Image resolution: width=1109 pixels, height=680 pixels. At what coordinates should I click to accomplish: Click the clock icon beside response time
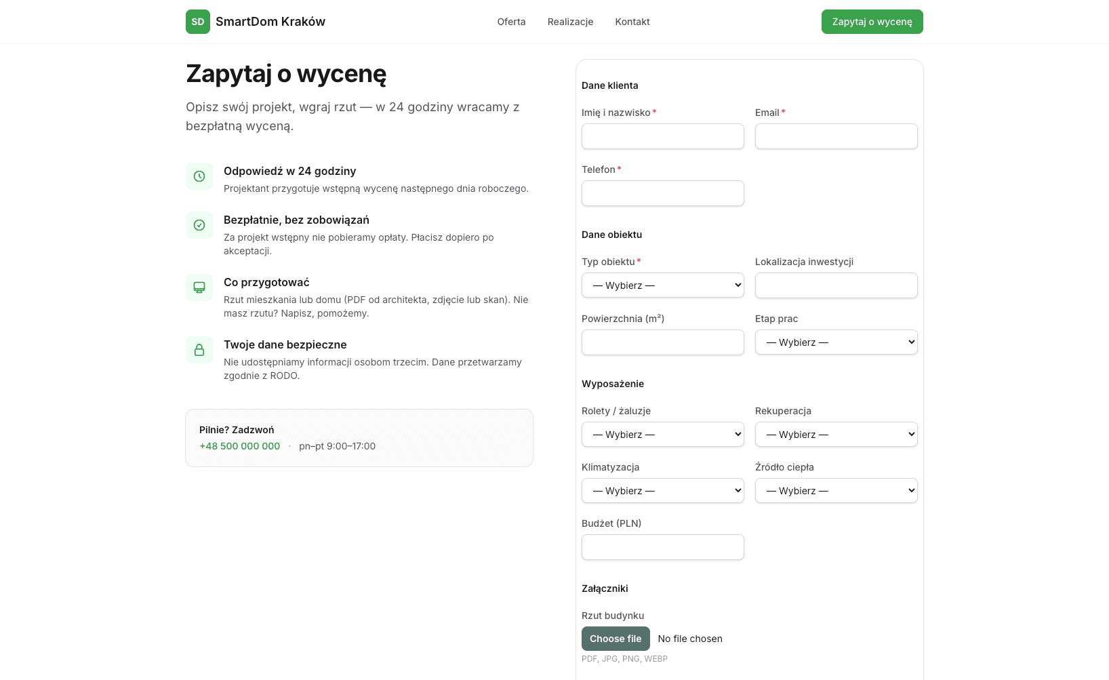[199, 176]
